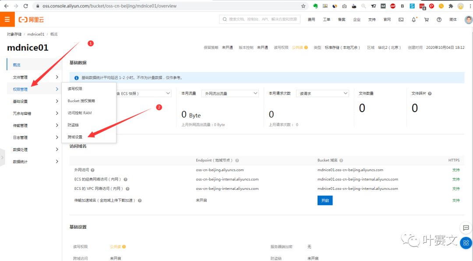
Task: Open the browser extensions puzzle icon
Action: (451, 6)
